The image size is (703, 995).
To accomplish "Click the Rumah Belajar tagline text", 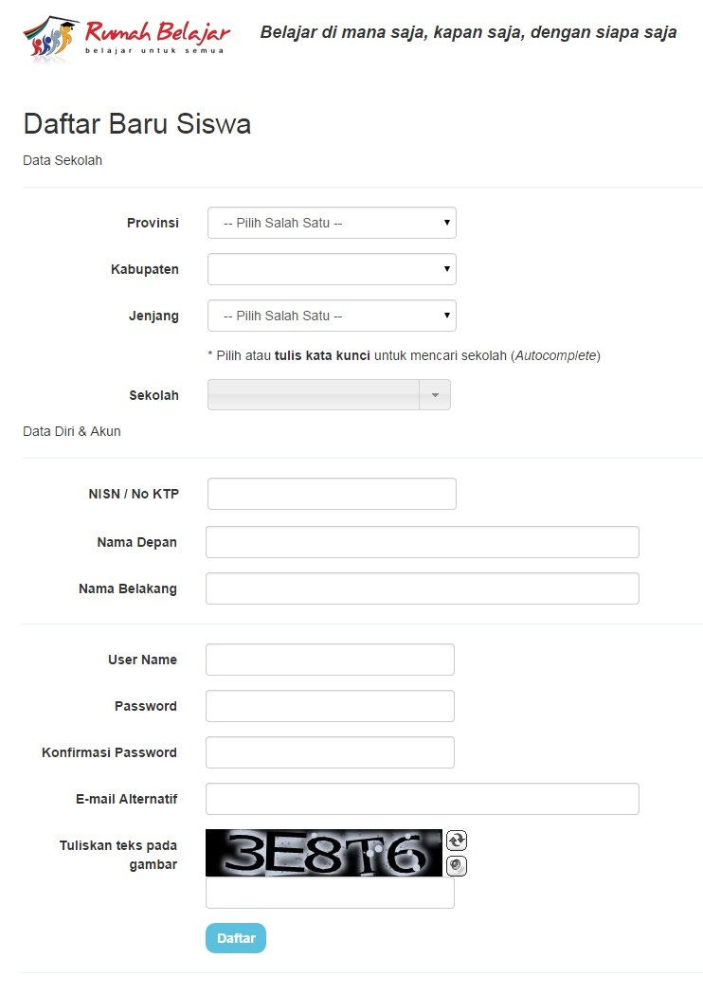I will pyautogui.click(x=468, y=32).
